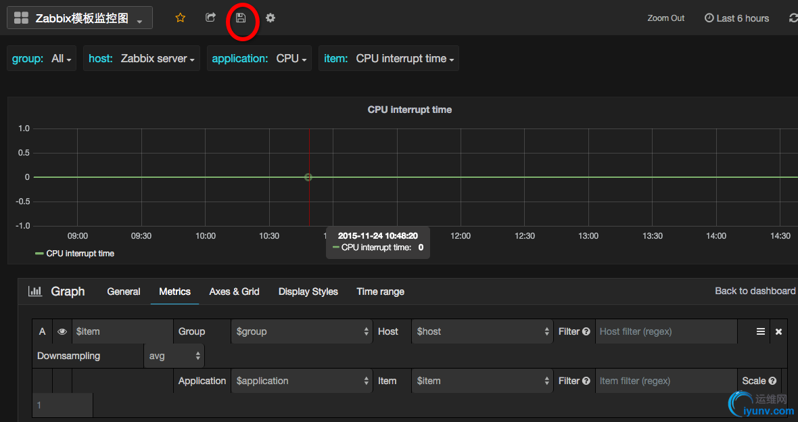This screenshot has width=798, height=422.
Task: Switch to Axes & Grid tab
Action: click(234, 291)
